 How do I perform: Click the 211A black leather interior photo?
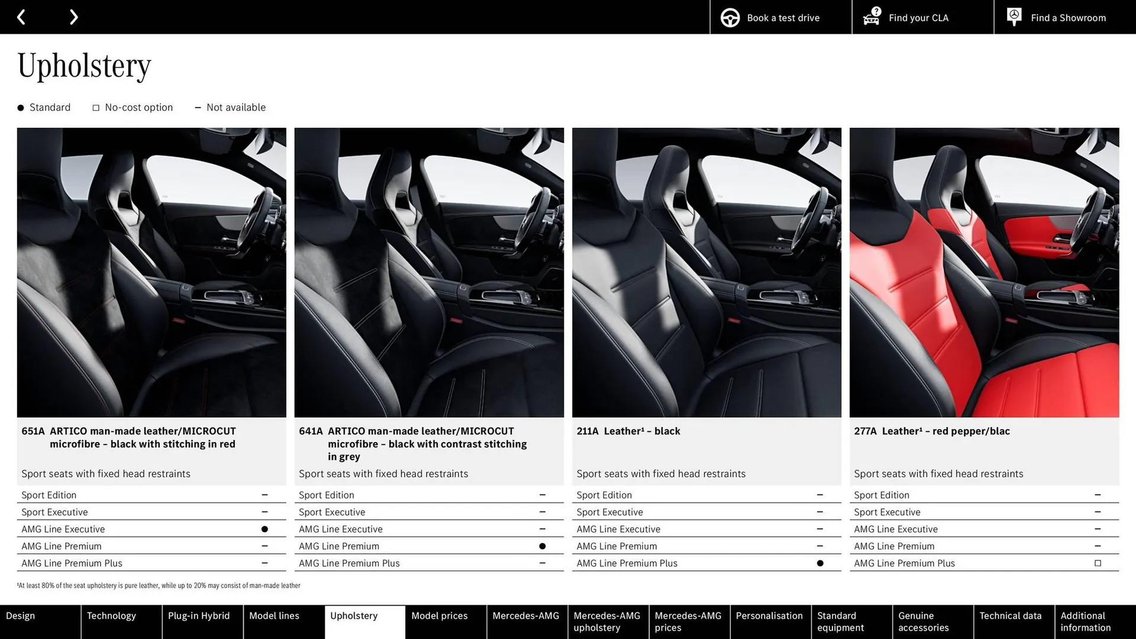click(706, 272)
